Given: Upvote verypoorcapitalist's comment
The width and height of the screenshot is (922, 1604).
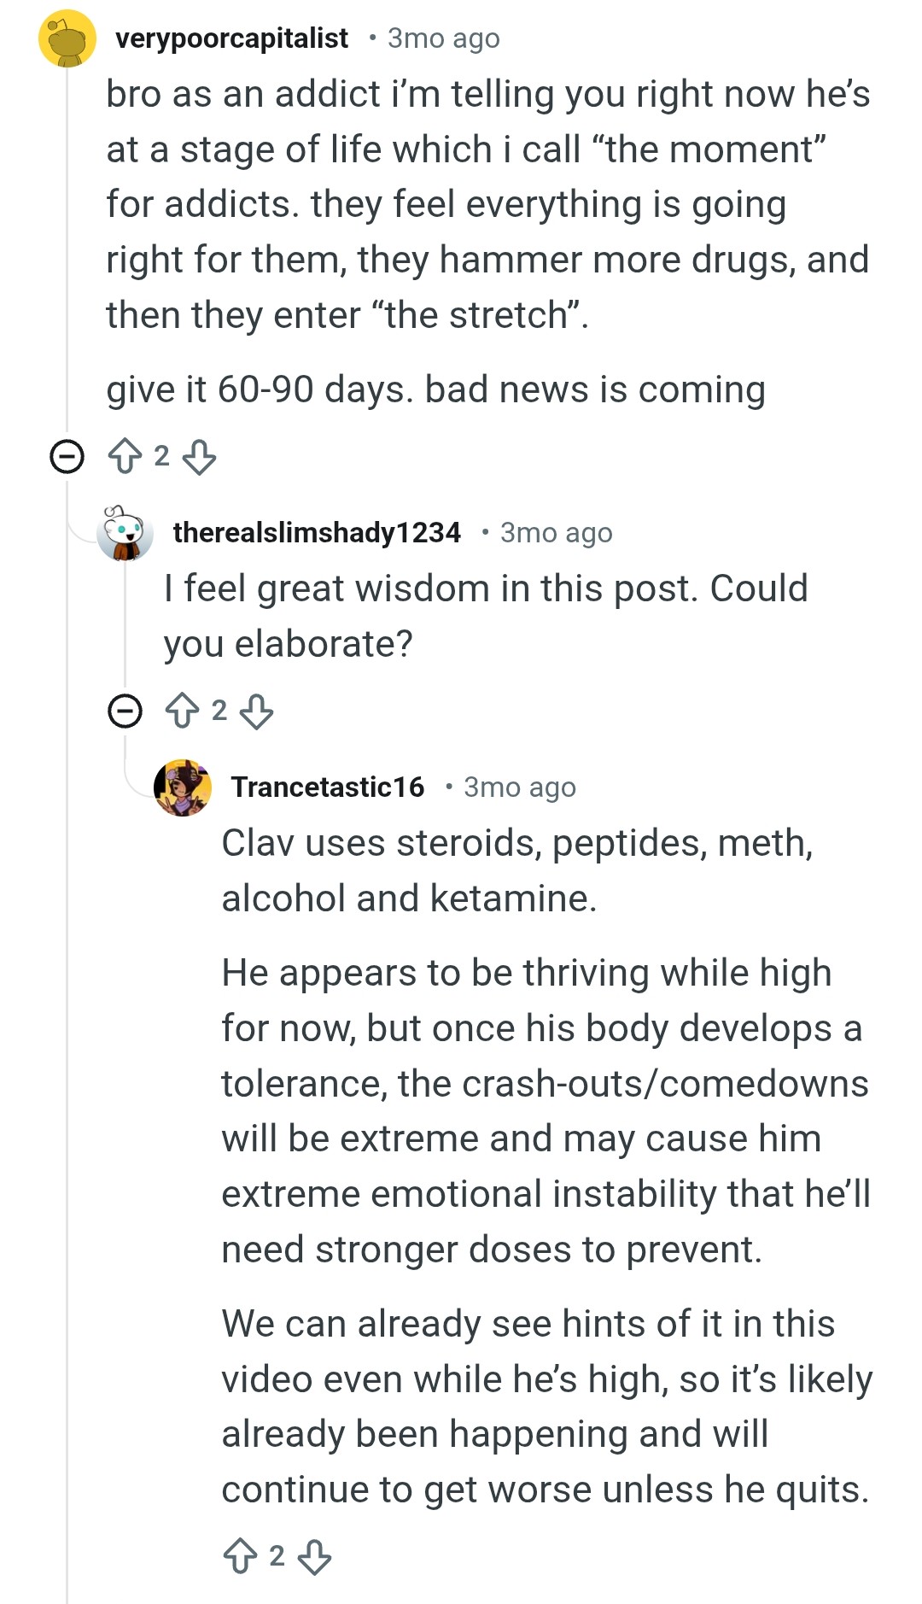Looking at the screenshot, I should [x=125, y=456].
